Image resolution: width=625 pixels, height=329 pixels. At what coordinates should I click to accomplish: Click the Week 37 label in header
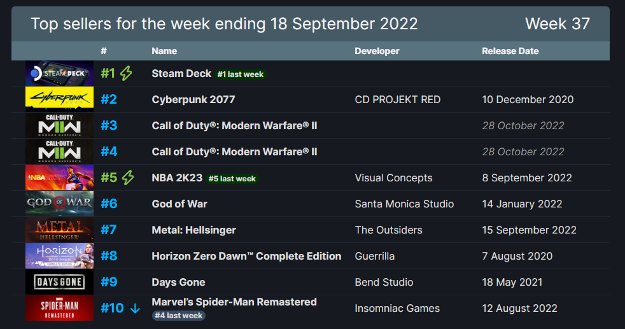(558, 24)
